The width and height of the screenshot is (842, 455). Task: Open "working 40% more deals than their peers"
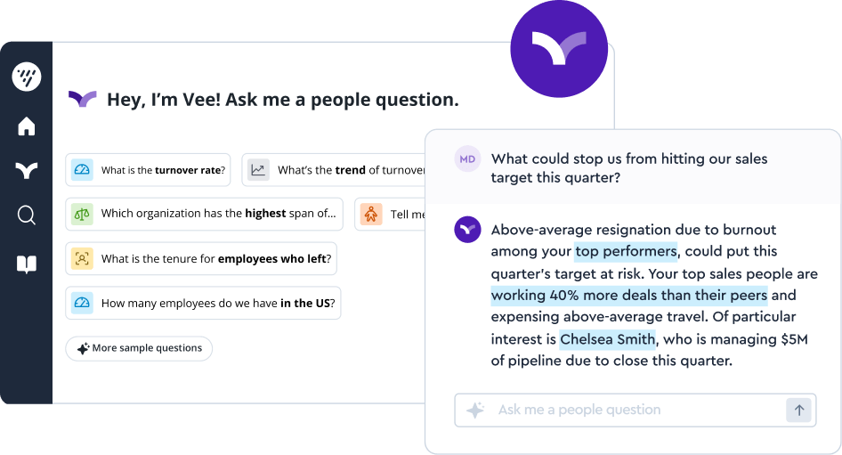point(629,296)
